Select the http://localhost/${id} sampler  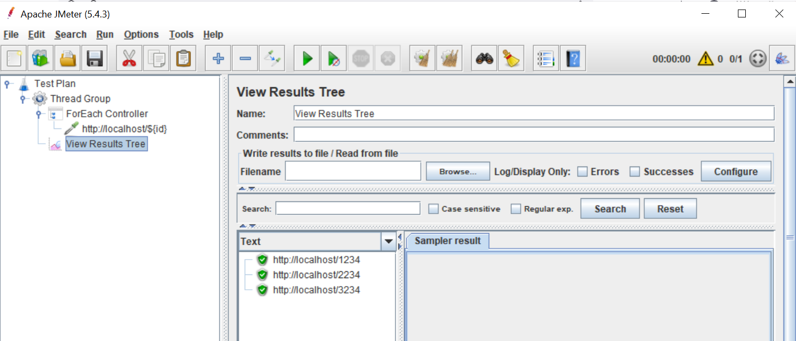tap(125, 128)
